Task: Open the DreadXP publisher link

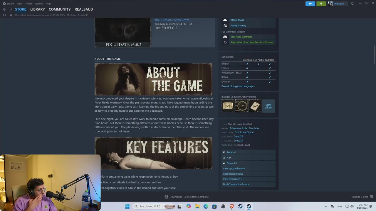Action: [238, 137]
